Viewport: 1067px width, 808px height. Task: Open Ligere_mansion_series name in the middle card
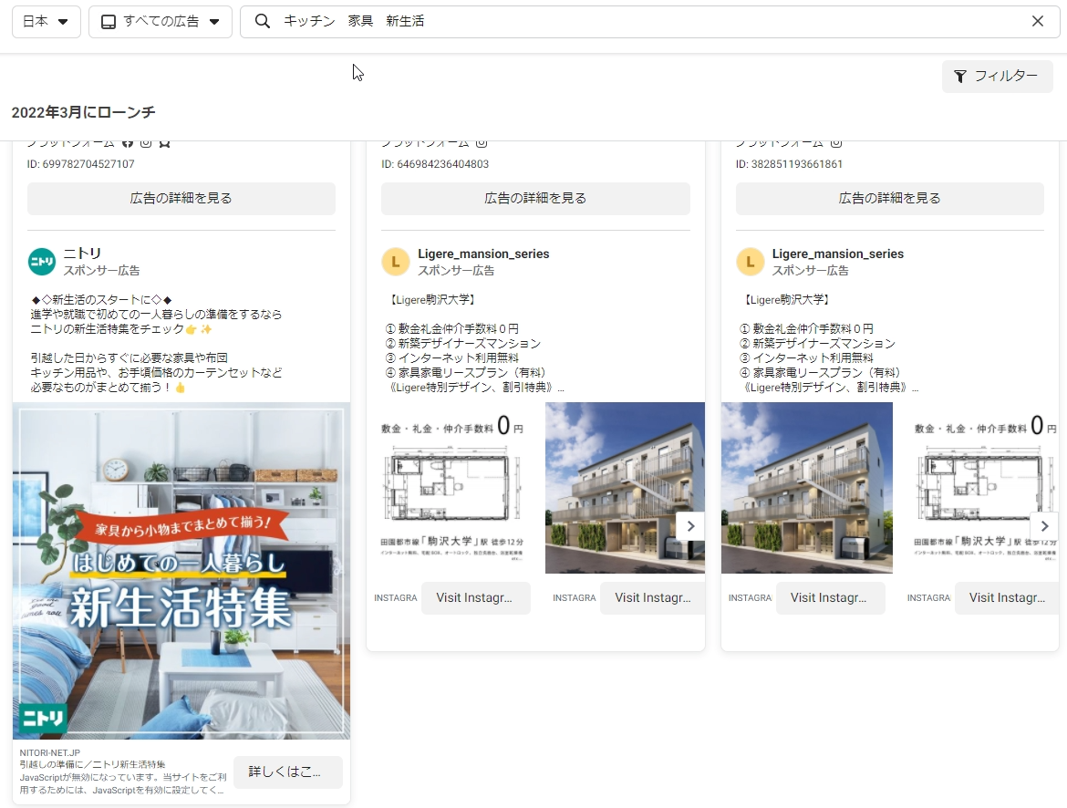[483, 254]
